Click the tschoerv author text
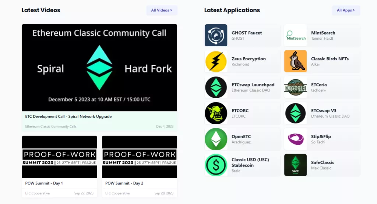The width and height of the screenshot is (377, 204). [318, 90]
